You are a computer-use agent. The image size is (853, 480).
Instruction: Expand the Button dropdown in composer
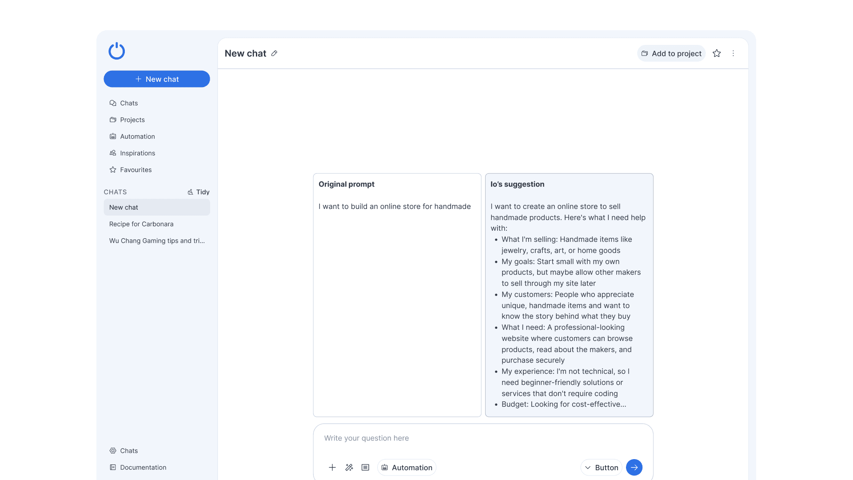coord(601,467)
